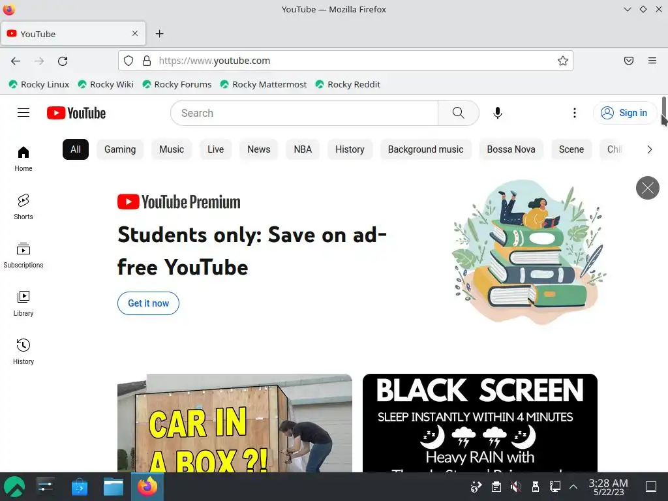Viewport: 668px width, 501px height.
Task: Open System Settings from taskbar
Action: [x=45, y=487]
